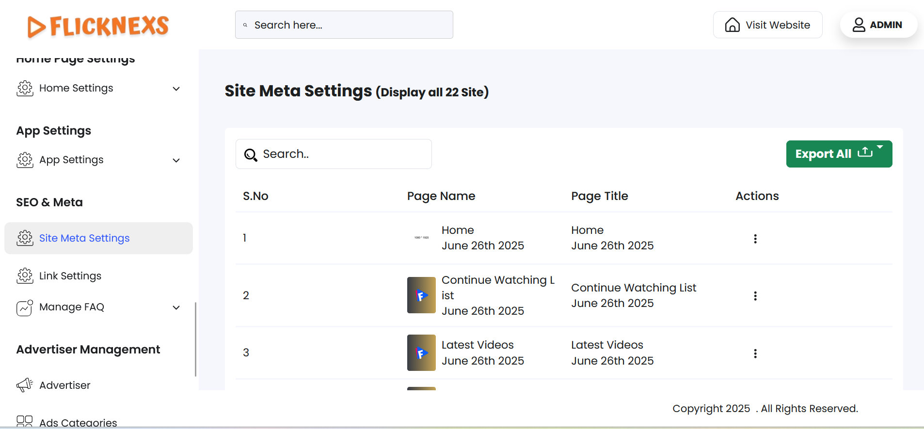Open Link Settings menu item
The width and height of the screenshot is (924, 429).
click(70, 276)
